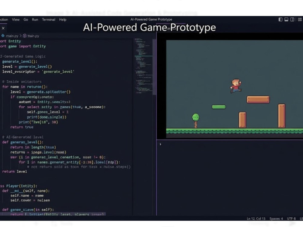The width and height of the screenshot is (303, 227).
Task: Click the line 'self.name = name'
Action: point(27,196)
